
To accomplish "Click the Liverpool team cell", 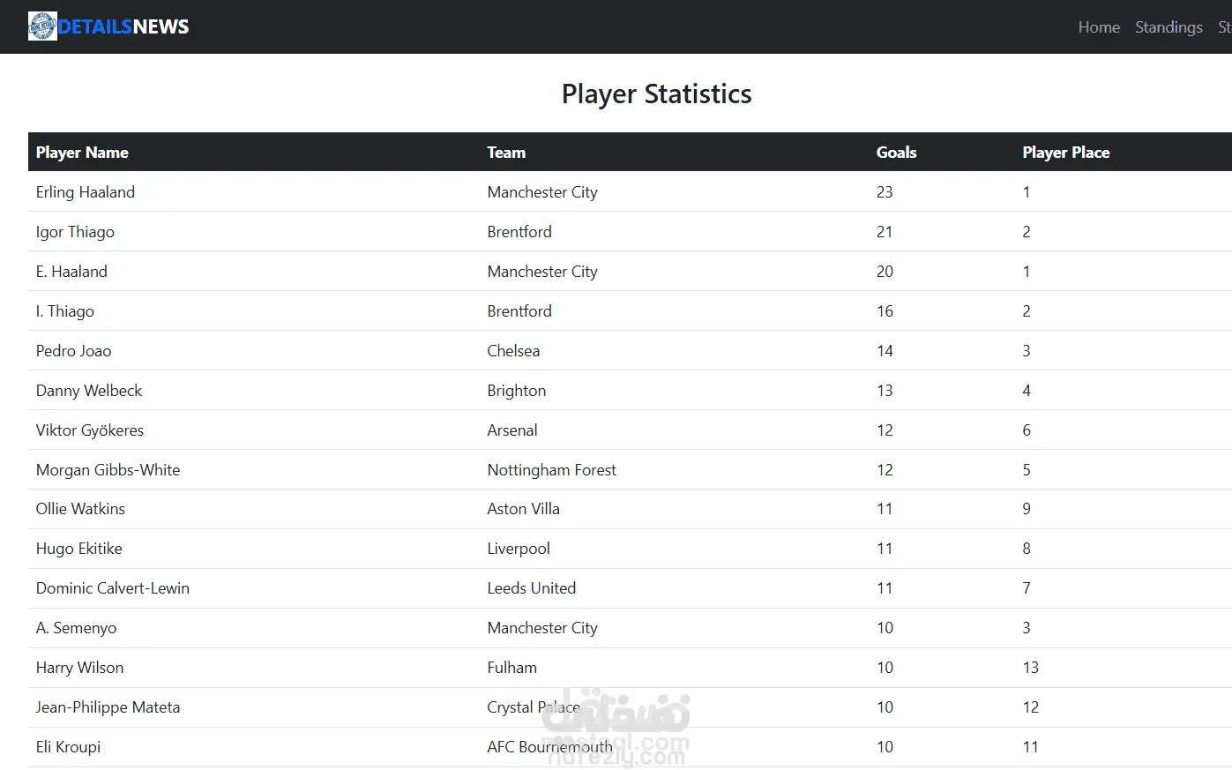I will point(518,549).
